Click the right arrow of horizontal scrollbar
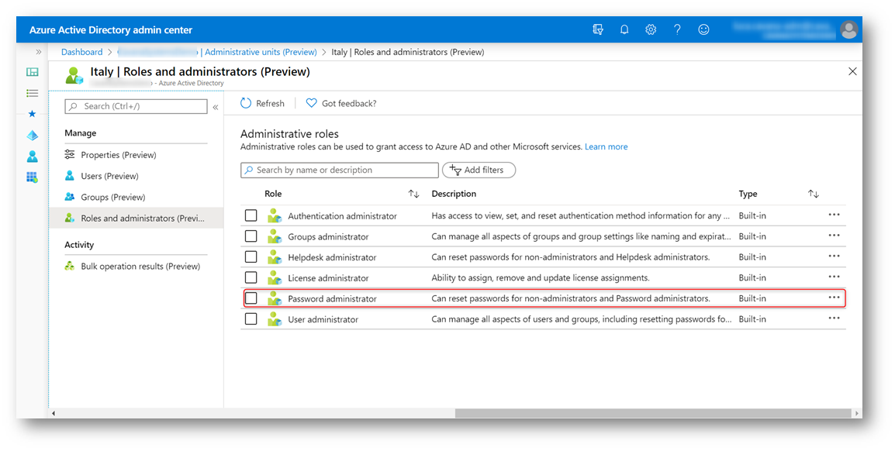This screenshot has height=451, width=895. tap(855, 413)
